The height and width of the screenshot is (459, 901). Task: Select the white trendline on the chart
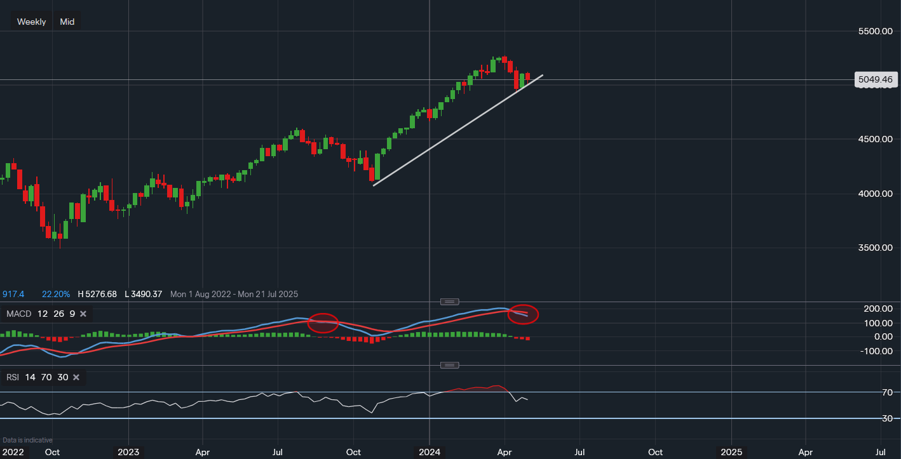(x=457, y=133)
